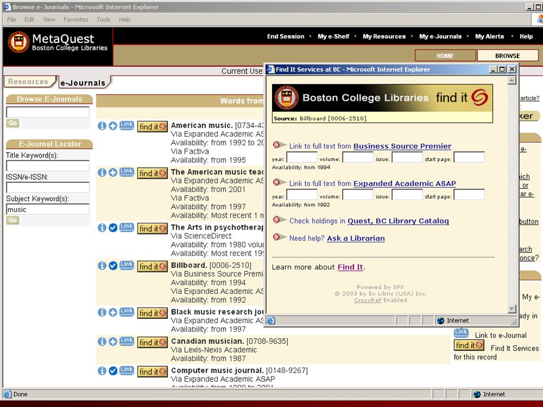Viewport: 543px width, 407px height.
Task: Open My Resources link
Action: point(384,36)
